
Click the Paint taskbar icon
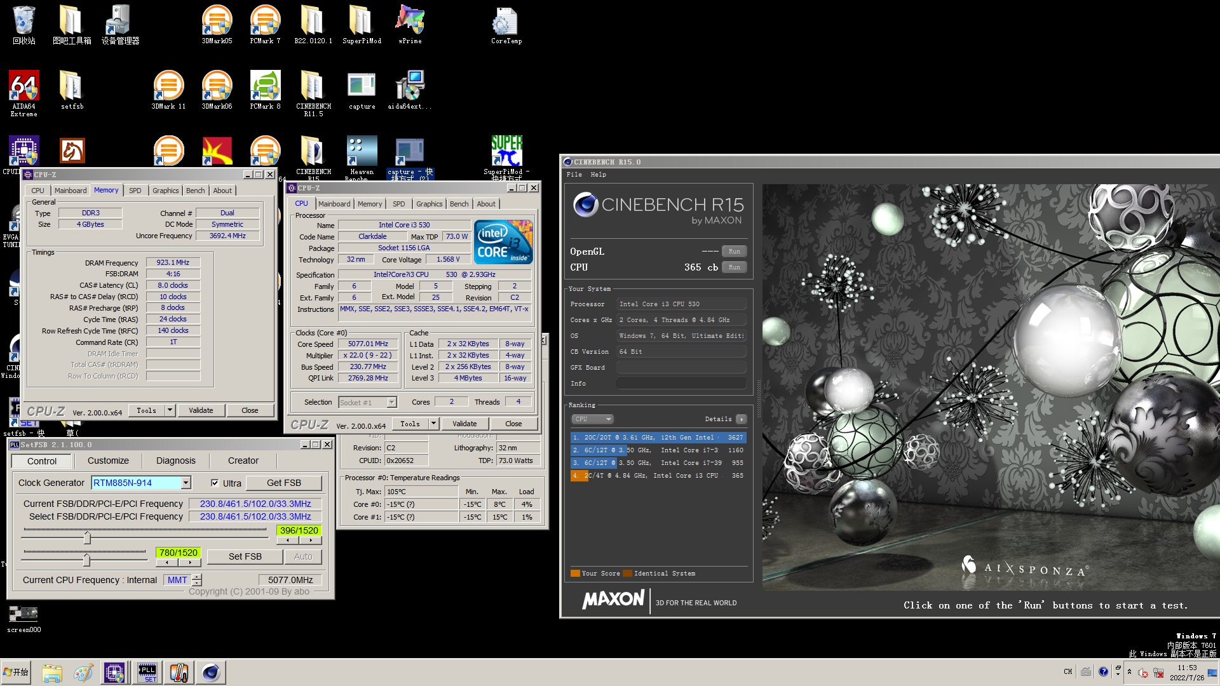click(x=83, y=673)
